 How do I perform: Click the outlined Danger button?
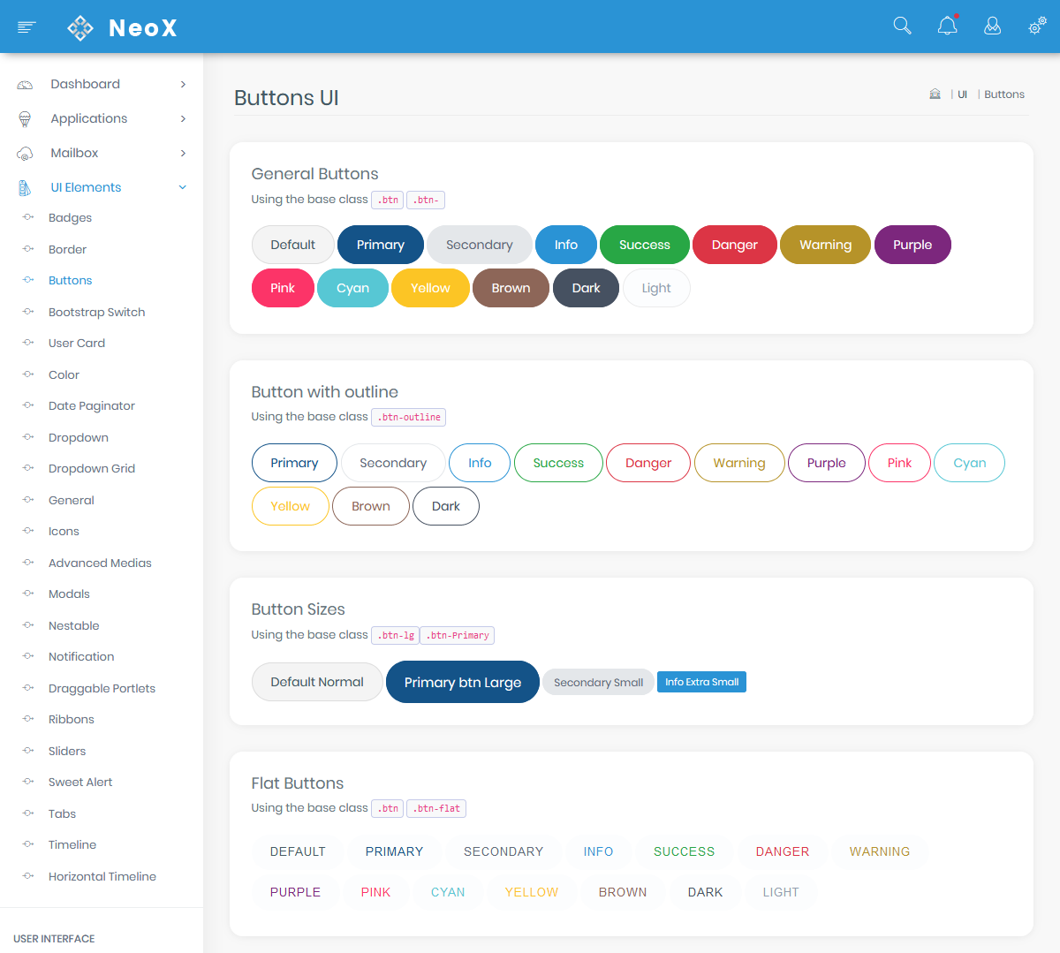648,463
